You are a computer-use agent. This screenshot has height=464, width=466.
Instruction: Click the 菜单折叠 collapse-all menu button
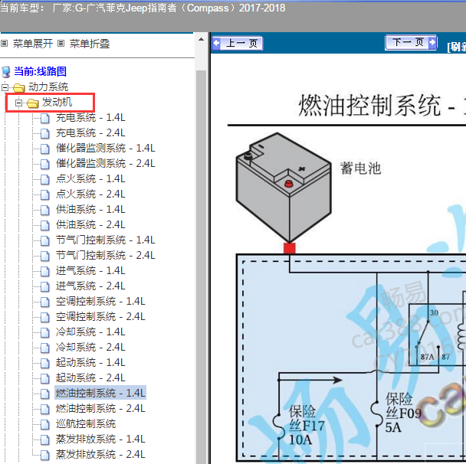click(84, 44)
